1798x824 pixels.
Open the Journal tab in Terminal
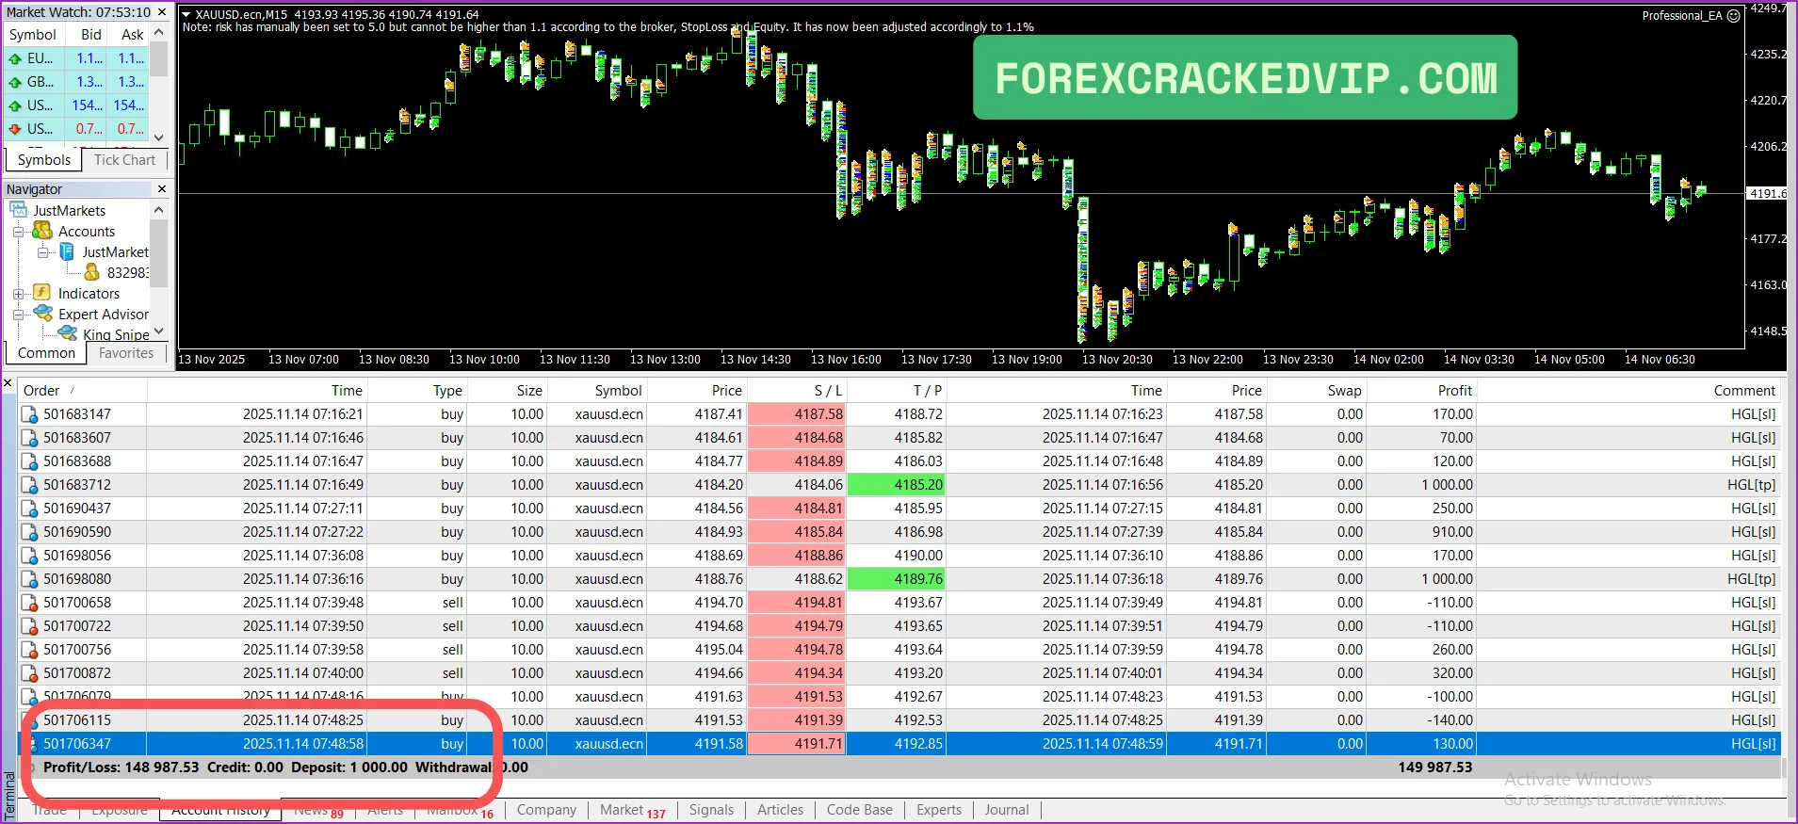click(1006, 810)
